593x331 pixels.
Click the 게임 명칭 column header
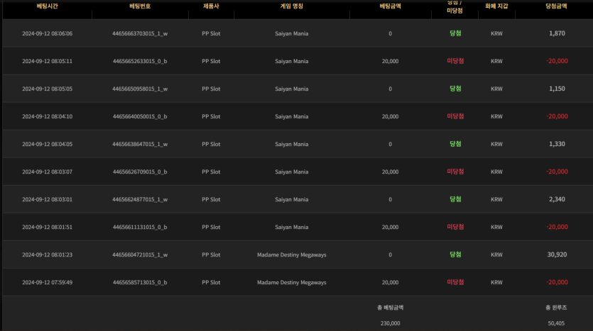[291, 6]
